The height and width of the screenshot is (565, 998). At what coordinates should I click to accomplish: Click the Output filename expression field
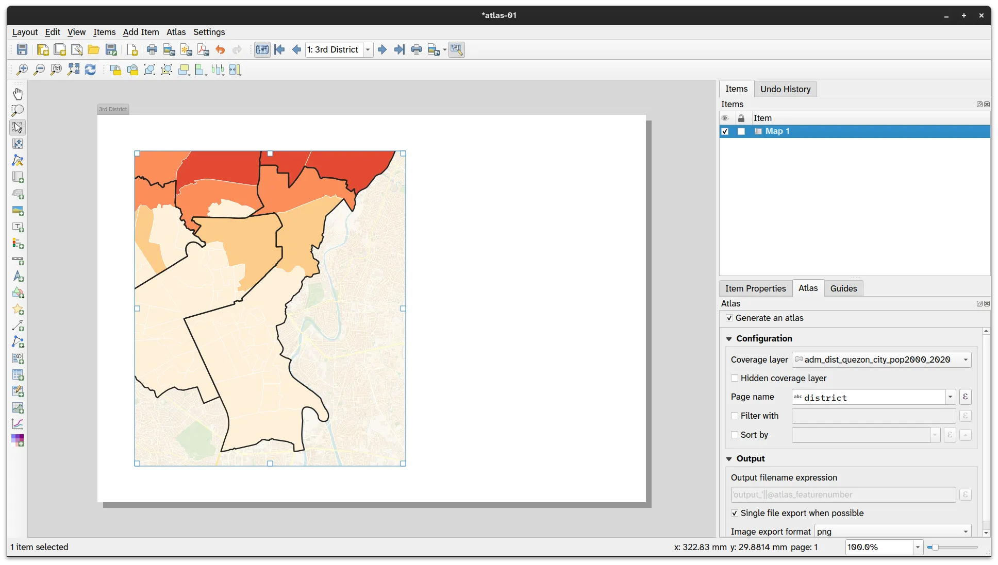point(840,494)
